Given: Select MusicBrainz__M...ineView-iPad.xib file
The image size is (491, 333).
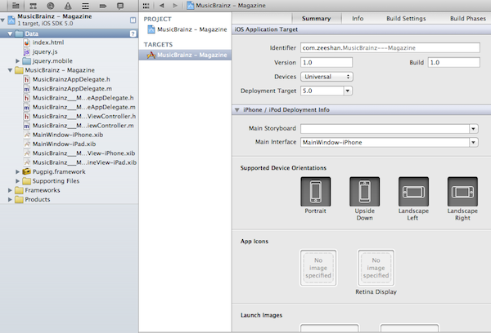Looking at the screenshot, I should pyautogui.click(x=84, y=162).
